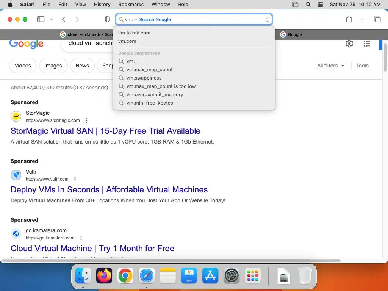Click the go.kamatera.com globe favicon
The image size is (388, 291).
[x=16, y=233]
